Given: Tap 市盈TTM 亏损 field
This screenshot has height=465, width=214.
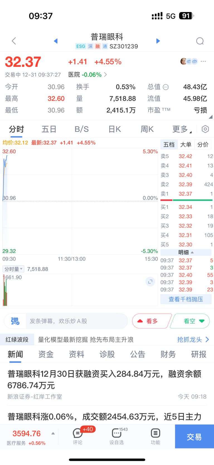Looking at the screenshot, I should [177, 110].
